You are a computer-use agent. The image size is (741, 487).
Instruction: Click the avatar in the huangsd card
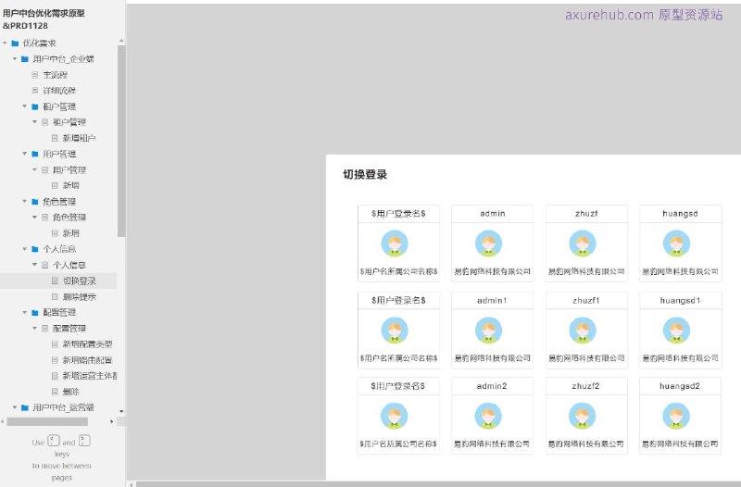point(676,243)
